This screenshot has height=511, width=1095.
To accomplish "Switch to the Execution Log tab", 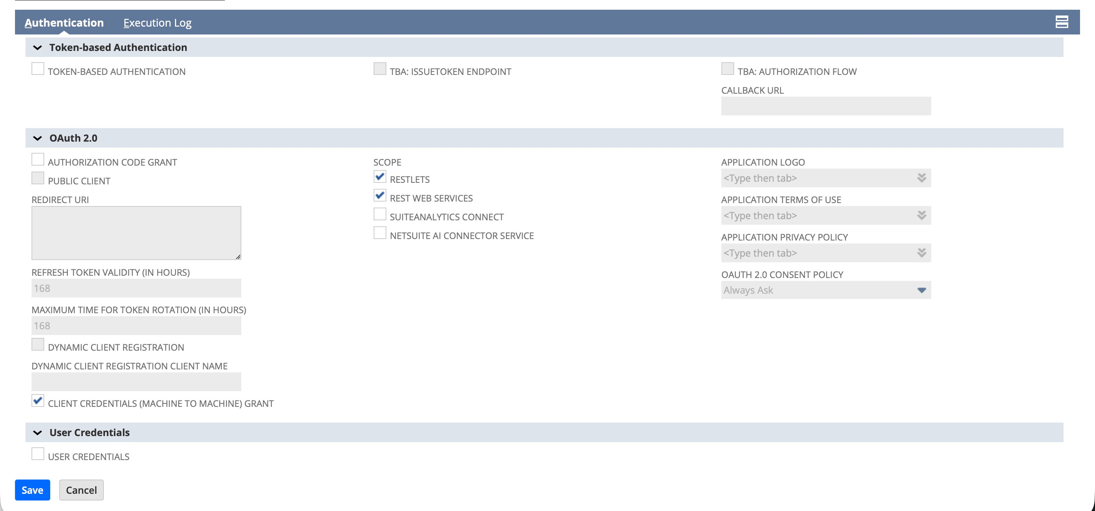I will click(157, 23).
